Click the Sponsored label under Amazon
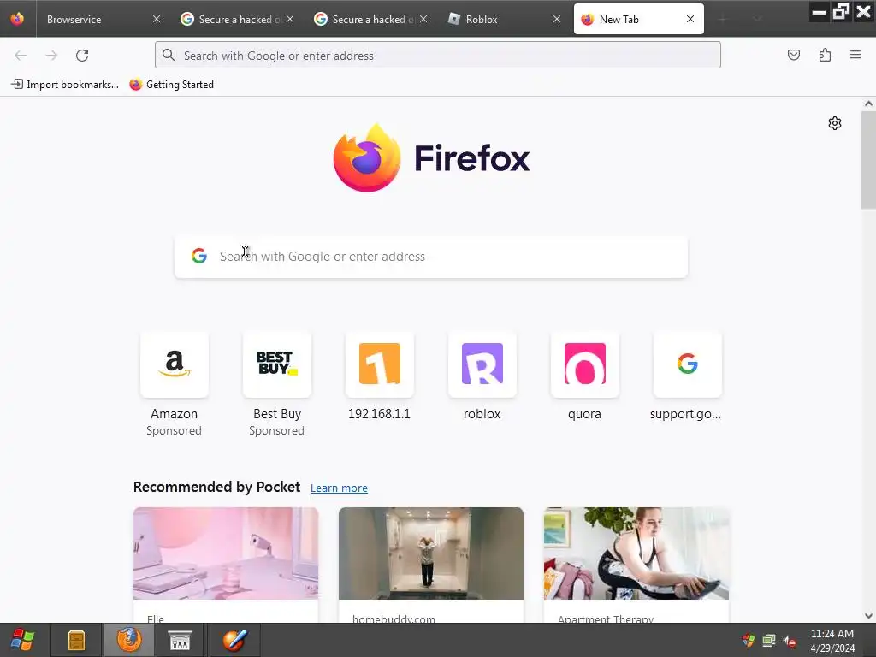This screenshot has width=876, height=657. click(174, 431)
